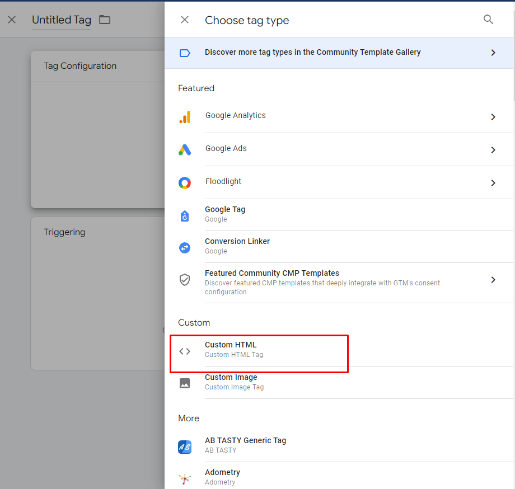Click the 'Custom HTML Tag' subtitle text

pyautogui.click(x=234, y=355)
